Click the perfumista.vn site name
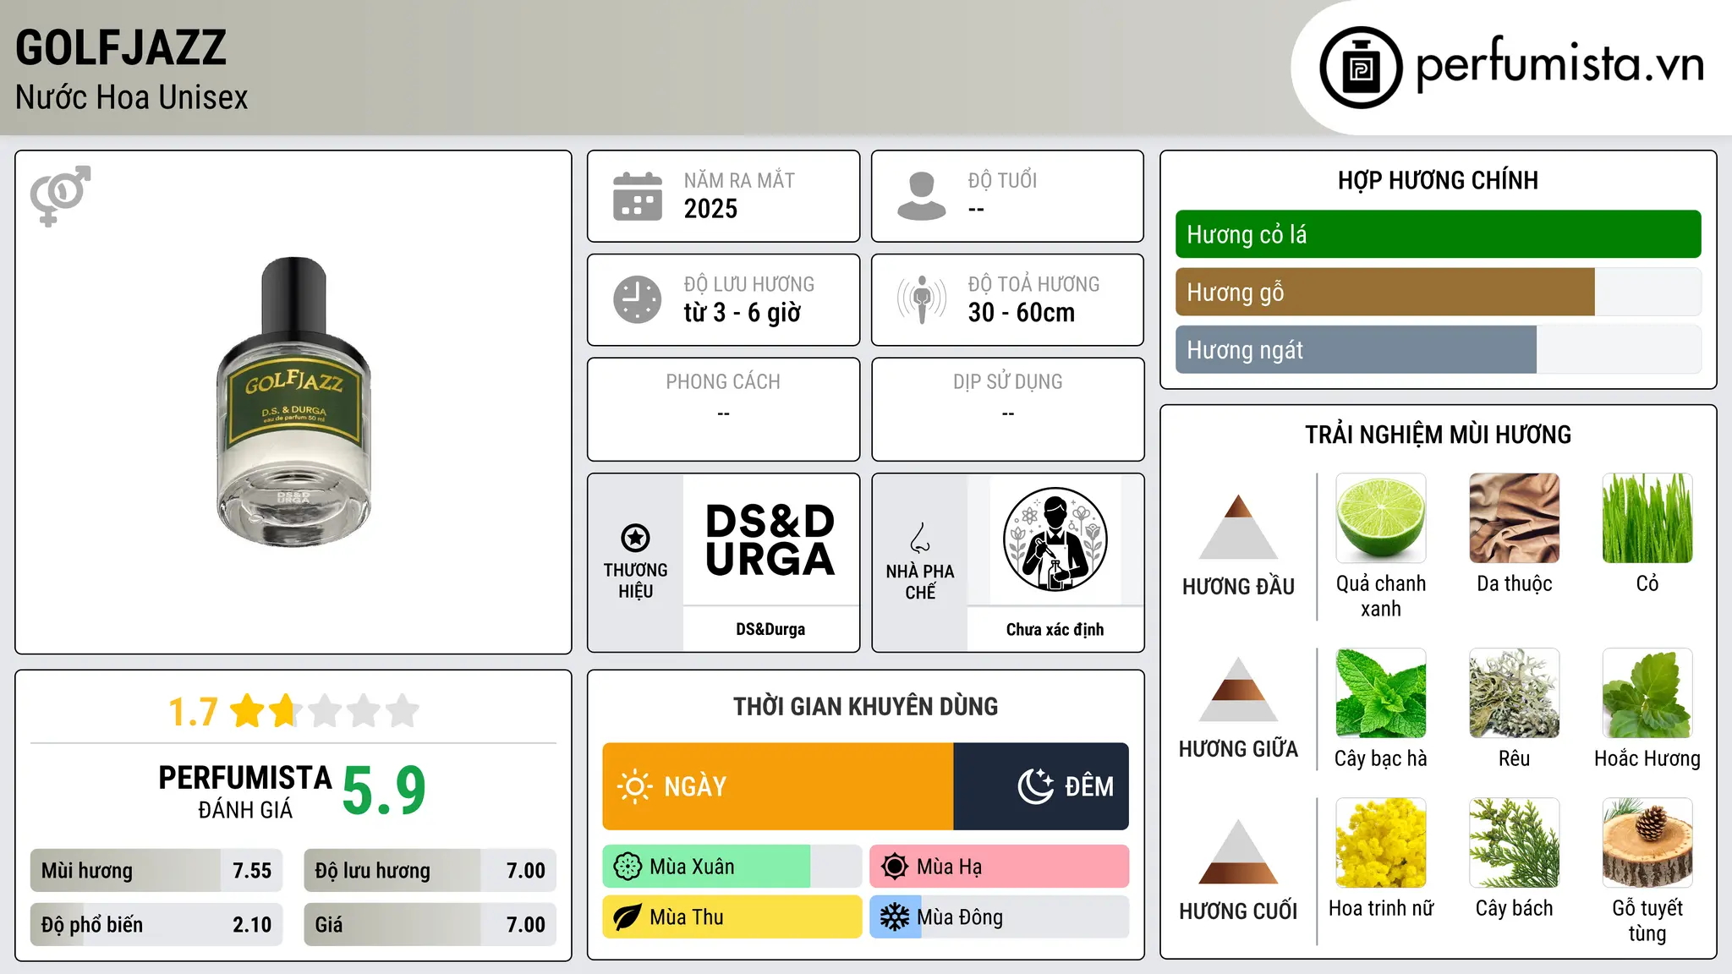 tap(1560, 64)
